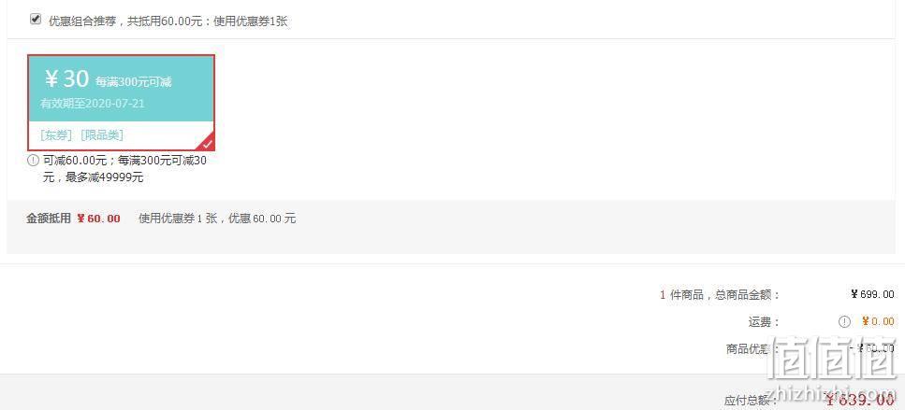Click the info icon next to 运费
Viewport: 905px width, 410px height.
844,321
